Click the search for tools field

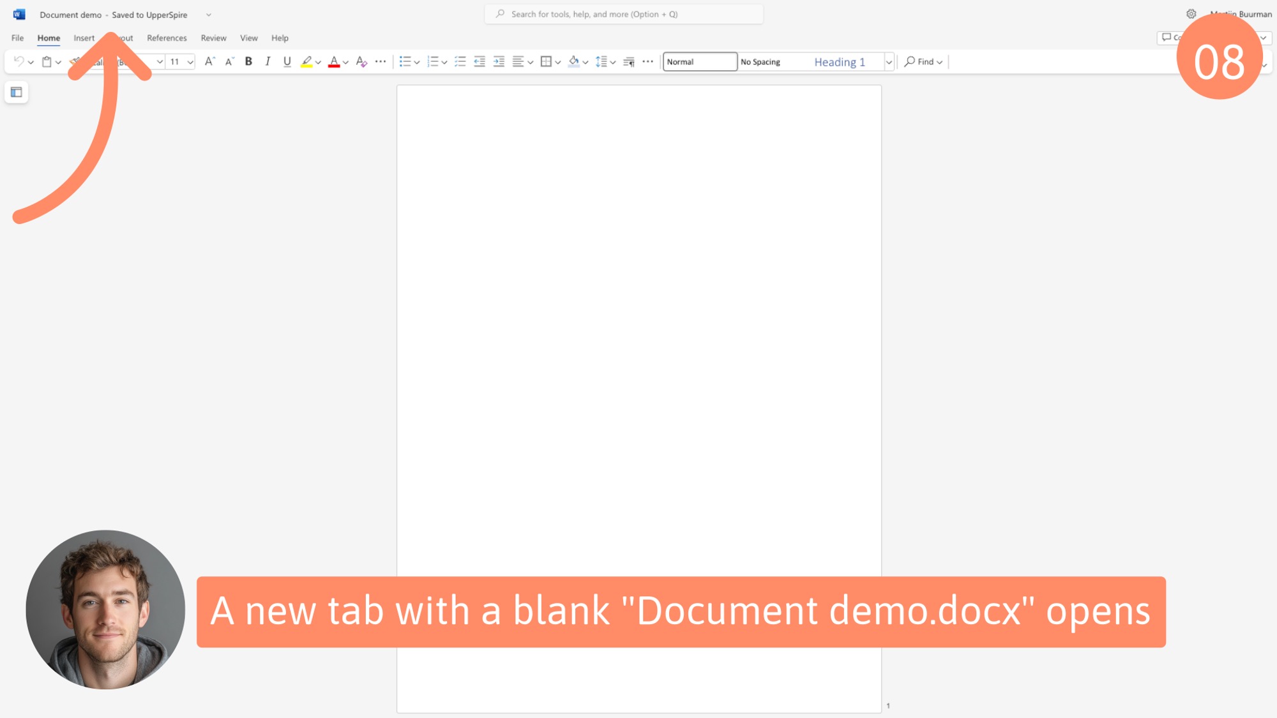pos(624,14)
